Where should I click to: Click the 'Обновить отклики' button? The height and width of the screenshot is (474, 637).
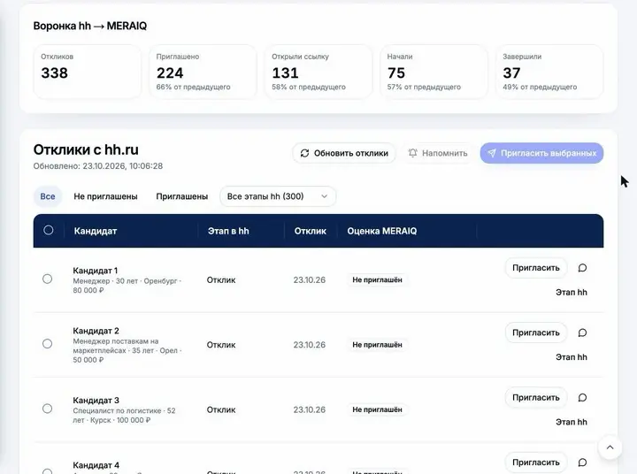(x=344, y=153)
